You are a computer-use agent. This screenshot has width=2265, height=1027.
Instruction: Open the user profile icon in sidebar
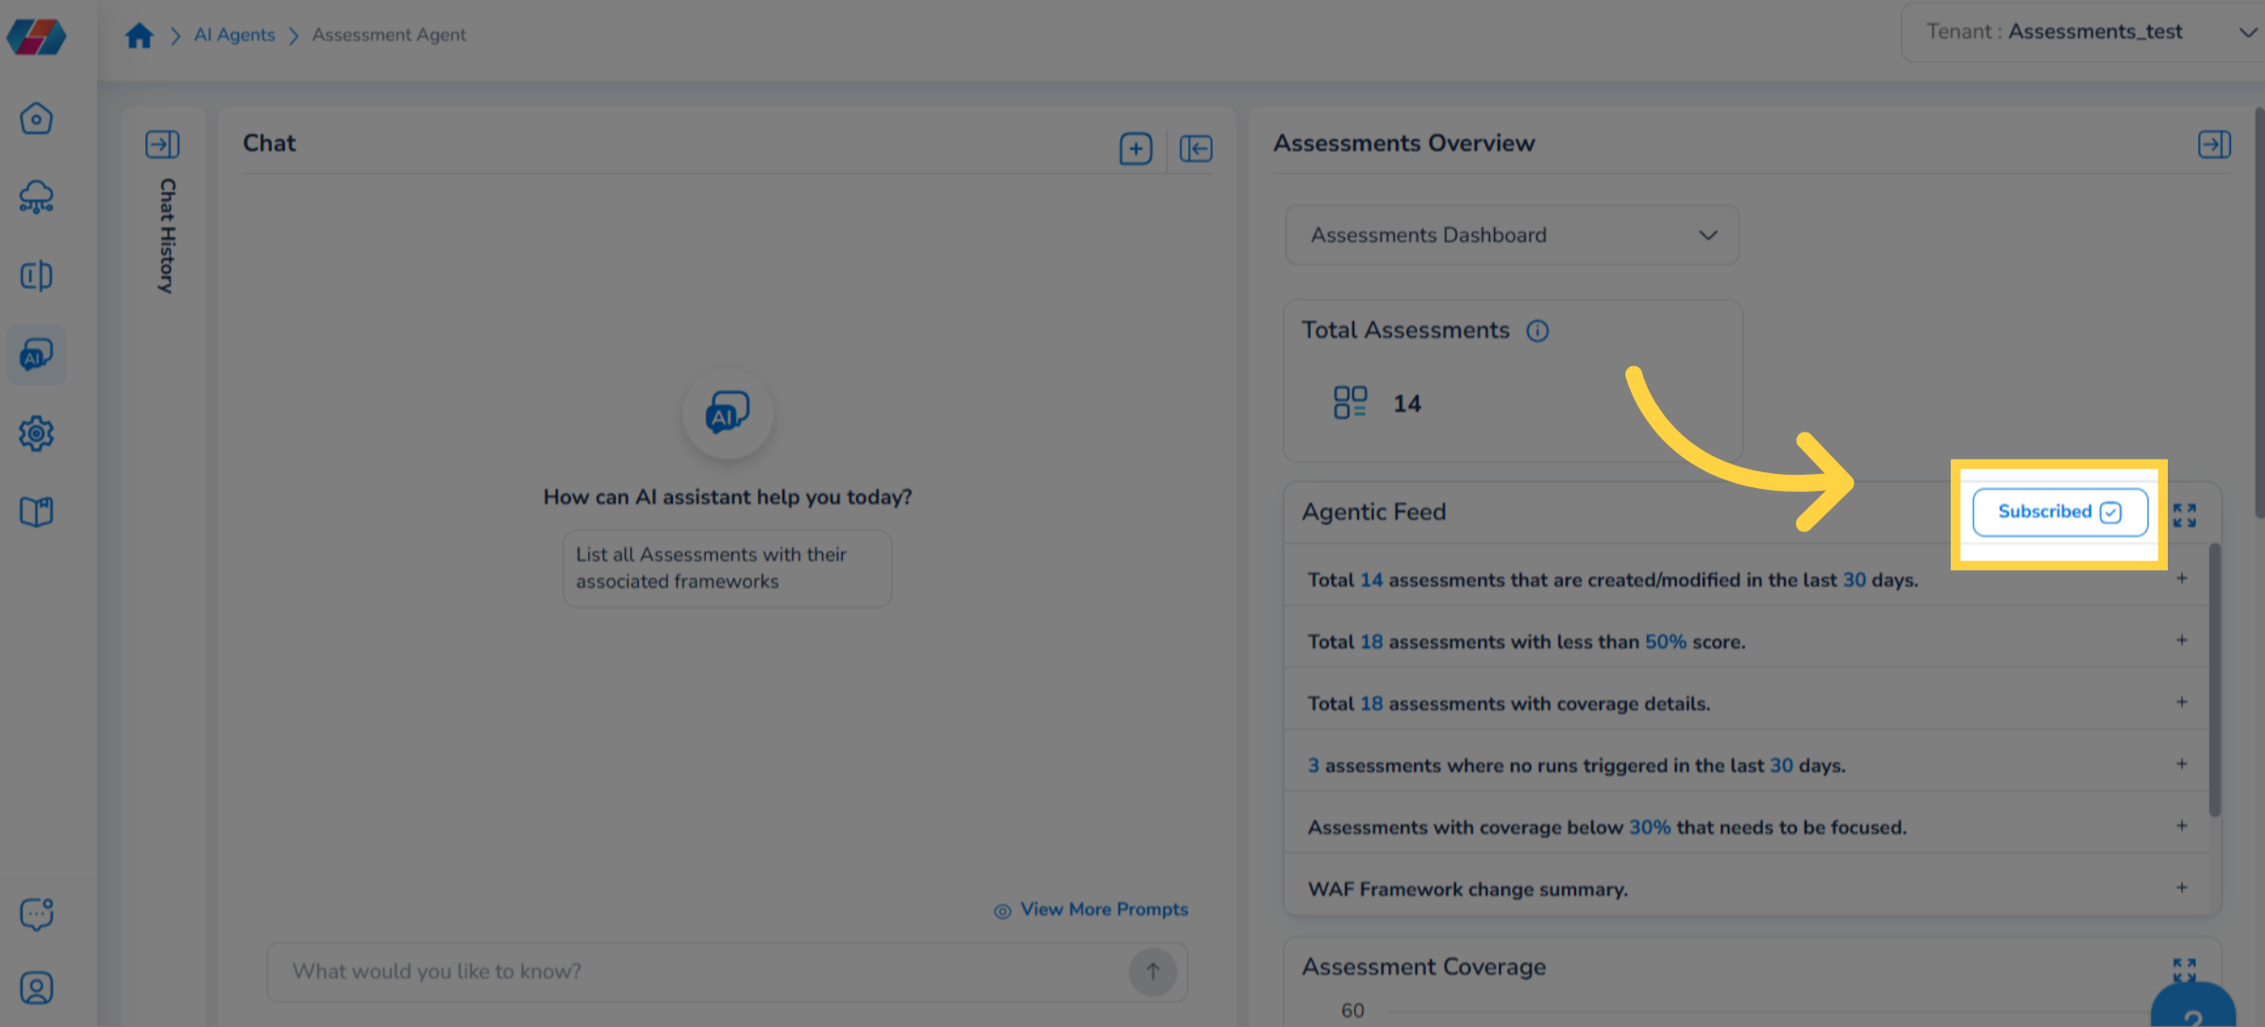click(36, 987)
